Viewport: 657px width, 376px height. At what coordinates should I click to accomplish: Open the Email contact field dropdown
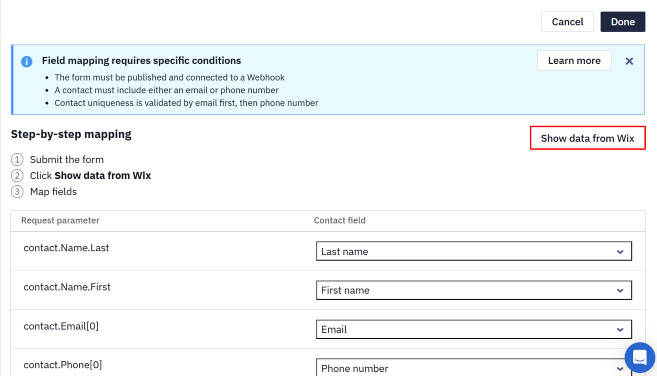(474, 329)
